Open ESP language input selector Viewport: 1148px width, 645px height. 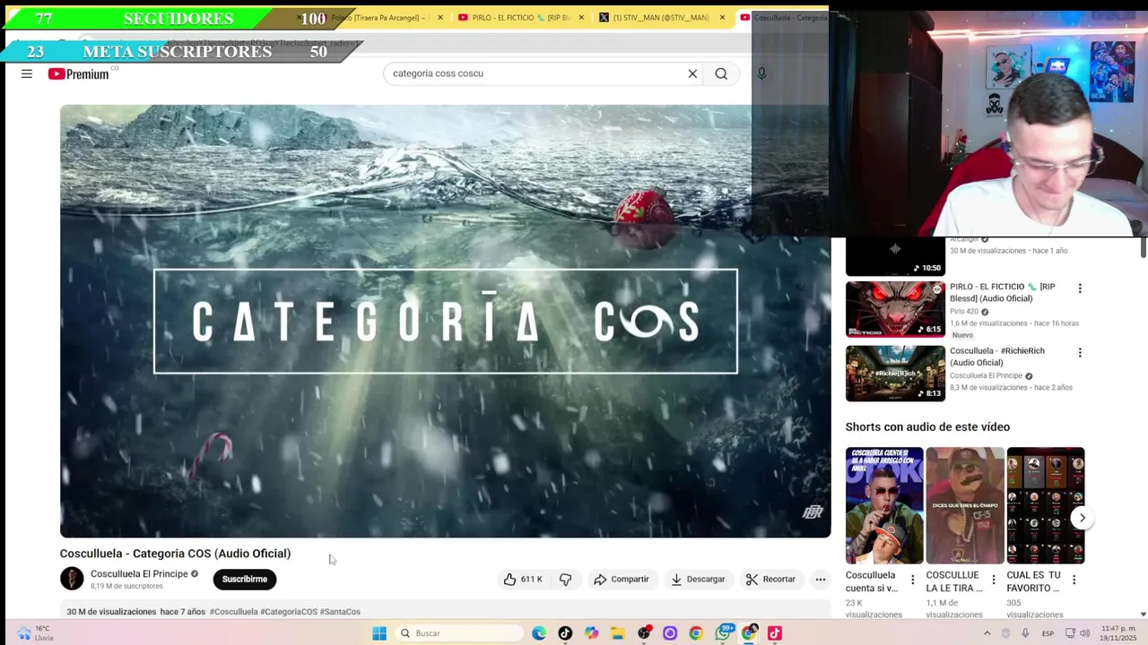tap(1048, 633)
